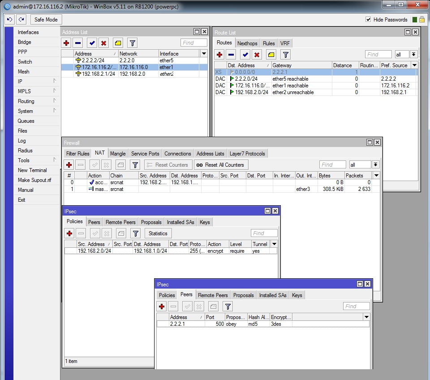Click the yellow comment icon in Address List
The height and width of the screenshot is (380, 430).
(x=118, y=43)
